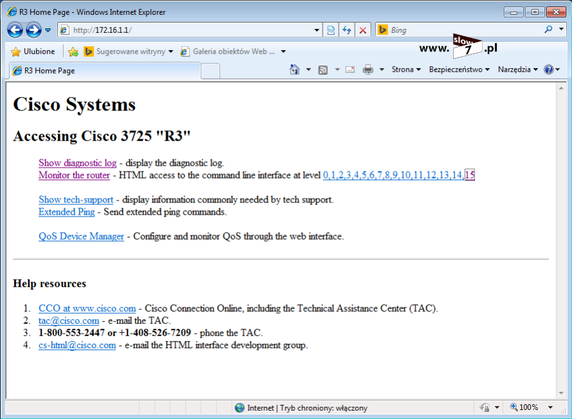This screenshot has height=419, width=572.
Task: Click the scrollbar down arrow
Action: [561, 393]
